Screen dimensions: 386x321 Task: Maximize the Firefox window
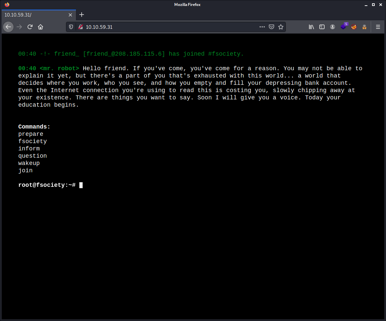(x=373, y=5)
